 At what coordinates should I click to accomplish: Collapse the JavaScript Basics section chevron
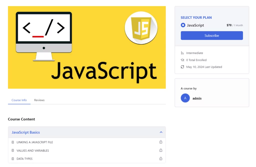(161, 132)
